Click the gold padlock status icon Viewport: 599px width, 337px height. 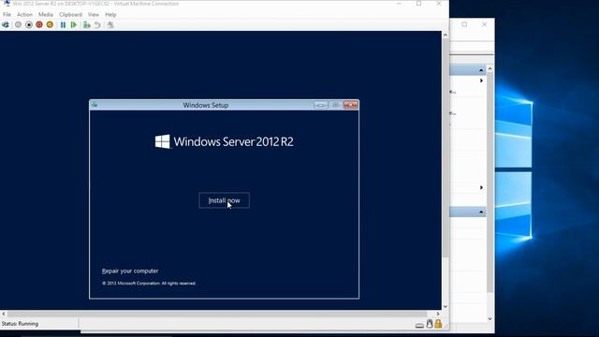438,324
